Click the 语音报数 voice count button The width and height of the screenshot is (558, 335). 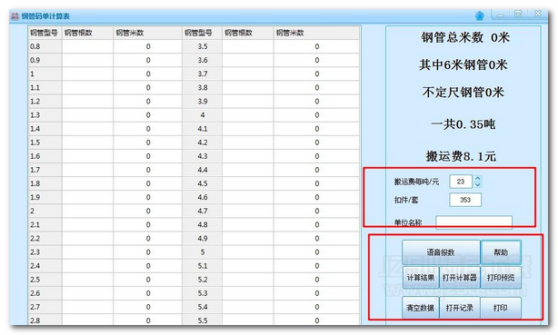click(x=441, y=252)
